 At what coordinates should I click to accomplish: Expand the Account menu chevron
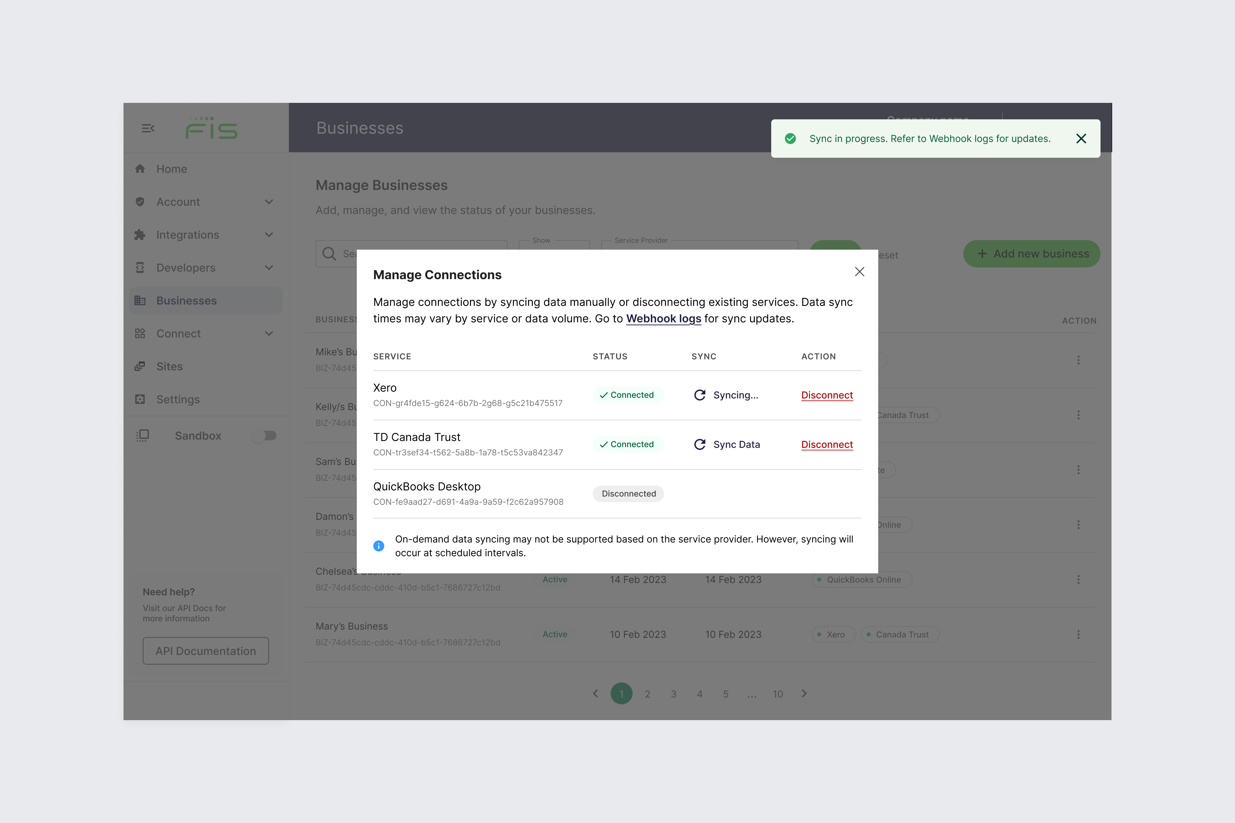[269, 202]
